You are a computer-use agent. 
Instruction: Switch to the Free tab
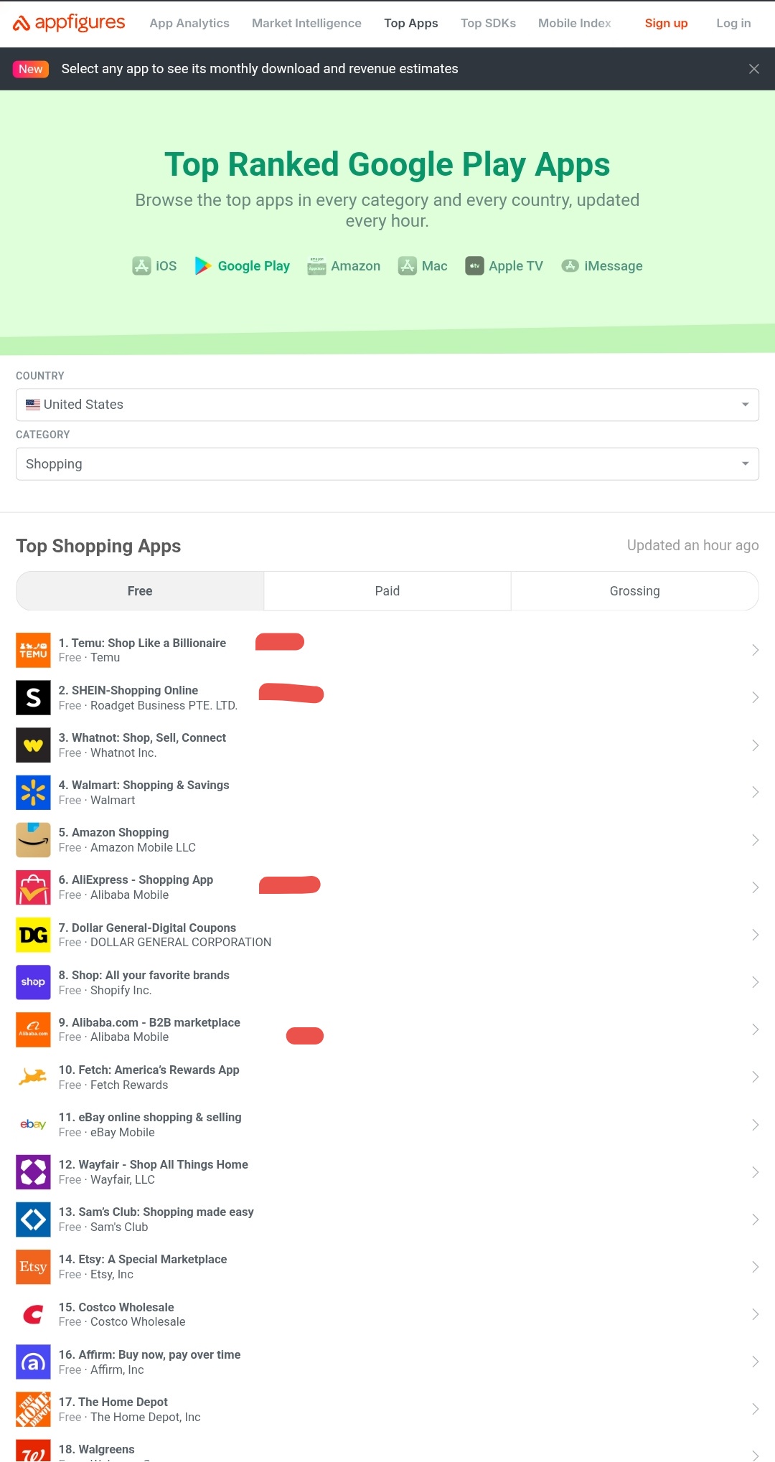pos(140,591)
